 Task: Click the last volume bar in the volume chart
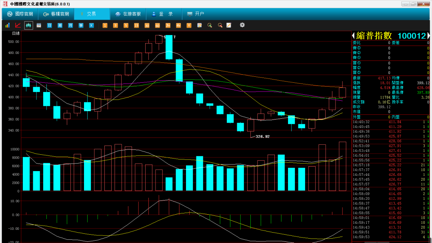342,166
